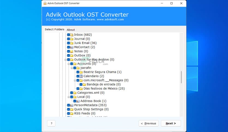Maximize the Advik Outlook OST Converter window
Screen dimensions: 228x132
(172, 3)
